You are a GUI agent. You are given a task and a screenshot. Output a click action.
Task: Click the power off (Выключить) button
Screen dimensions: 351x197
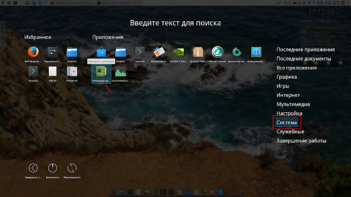[x=53, y=168]
